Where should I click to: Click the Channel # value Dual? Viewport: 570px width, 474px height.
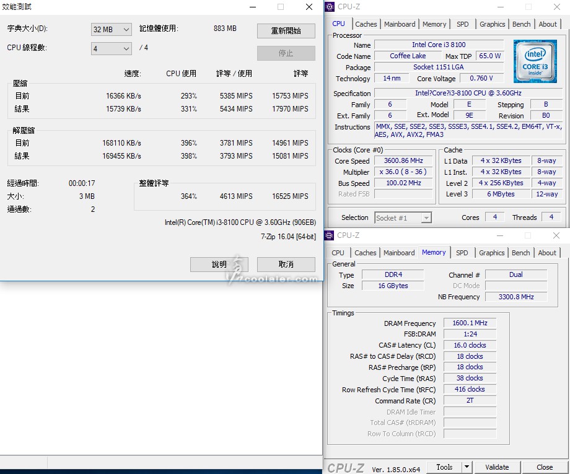(516, 274)
